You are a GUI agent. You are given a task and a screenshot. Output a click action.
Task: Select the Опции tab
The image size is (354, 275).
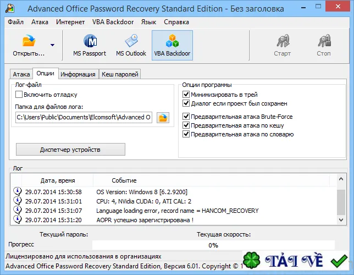coord(46,74)
